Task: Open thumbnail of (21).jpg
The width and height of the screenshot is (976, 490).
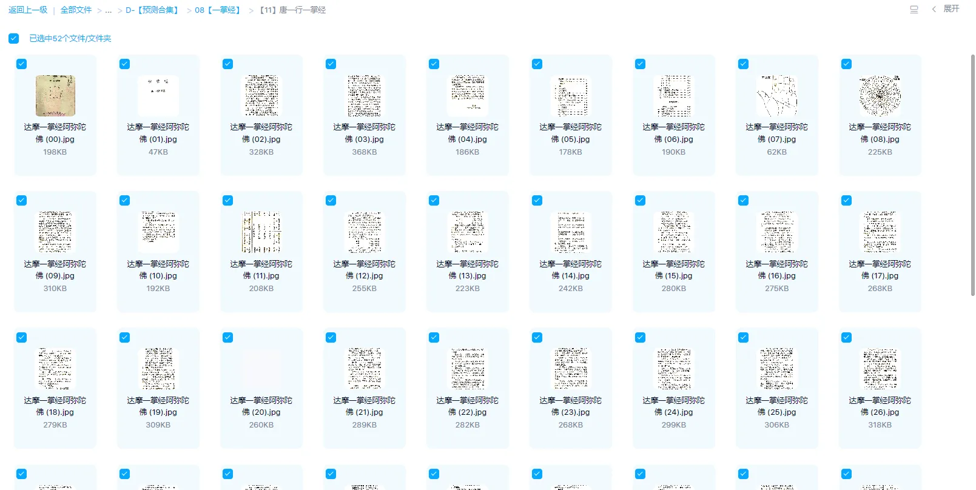Action: [365, 368]
